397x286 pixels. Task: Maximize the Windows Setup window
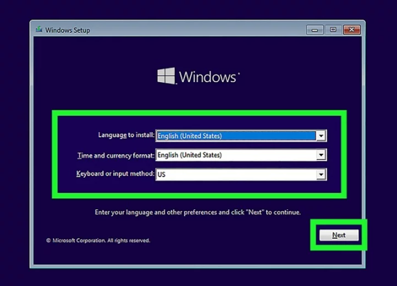pos(333,30)
